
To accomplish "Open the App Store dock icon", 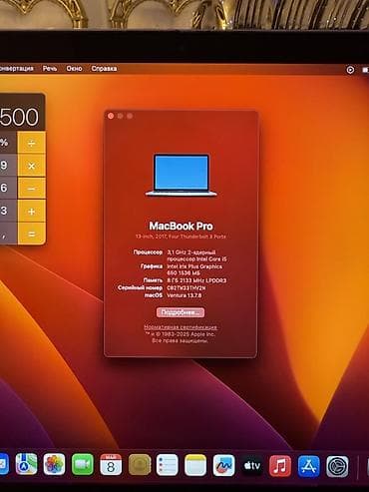I will click(309, 466).
